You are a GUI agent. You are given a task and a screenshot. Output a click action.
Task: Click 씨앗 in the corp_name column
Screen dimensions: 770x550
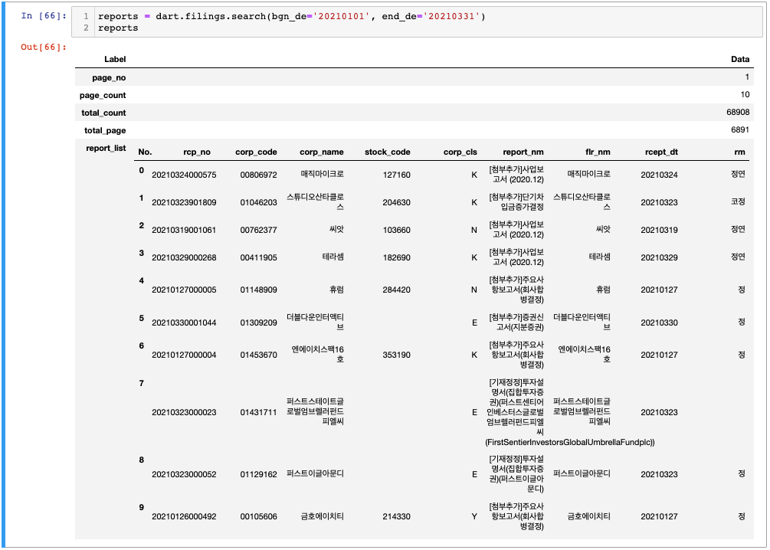pos(336,229)
